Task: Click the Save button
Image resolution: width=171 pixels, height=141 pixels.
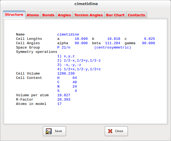Action: click(x=54, y=131)
